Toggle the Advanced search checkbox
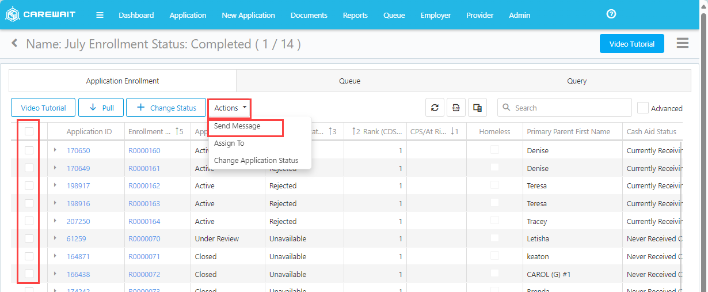 click(642, 108)
